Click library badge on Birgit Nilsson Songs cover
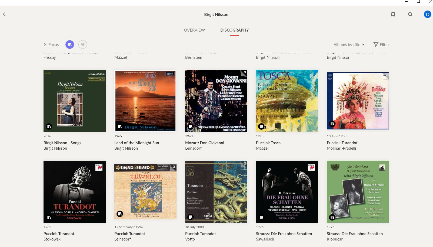This screenshot has width=433, height=247. tap(49, 126)
